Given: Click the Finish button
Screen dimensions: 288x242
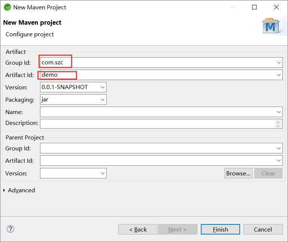Looking at the screenshot, I should pyautogui.click(x=220, y=229).
